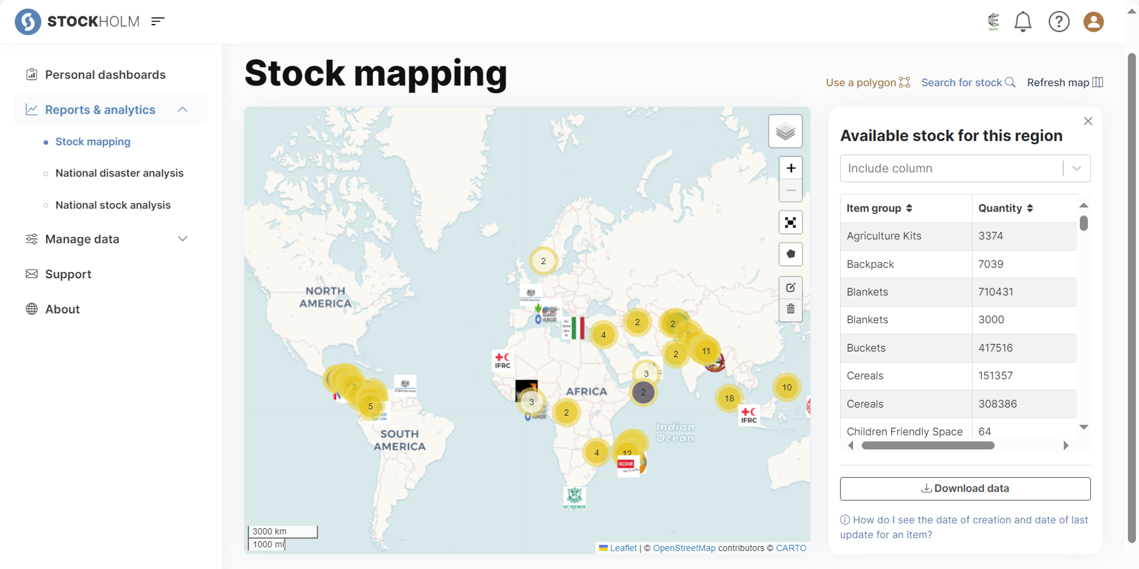Go to National disaster analysis

(x=119, y=173)
